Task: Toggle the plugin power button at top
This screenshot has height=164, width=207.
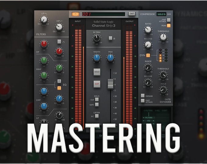Action: coord(75,14)
